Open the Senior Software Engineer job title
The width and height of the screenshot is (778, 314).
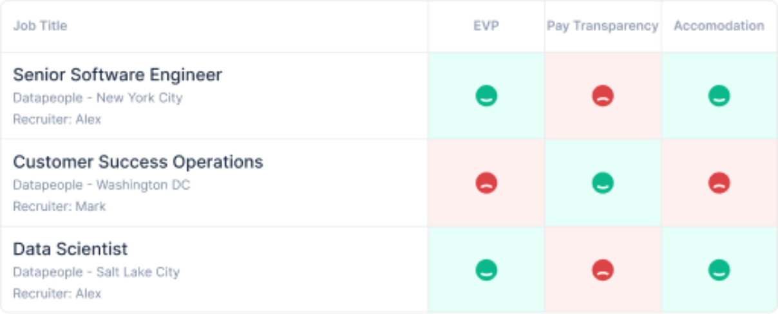coord(117,75)
